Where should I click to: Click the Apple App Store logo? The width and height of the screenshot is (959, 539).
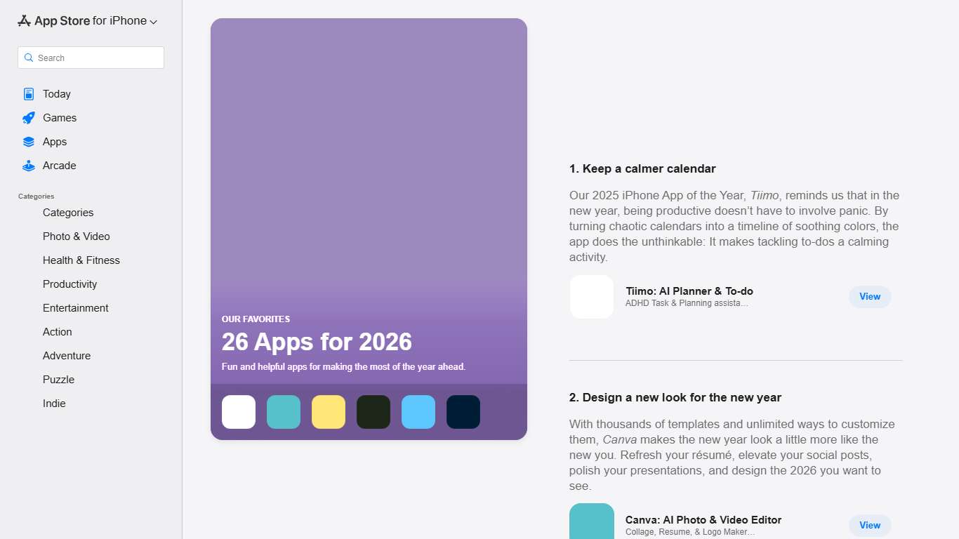[x=23, y=20]
